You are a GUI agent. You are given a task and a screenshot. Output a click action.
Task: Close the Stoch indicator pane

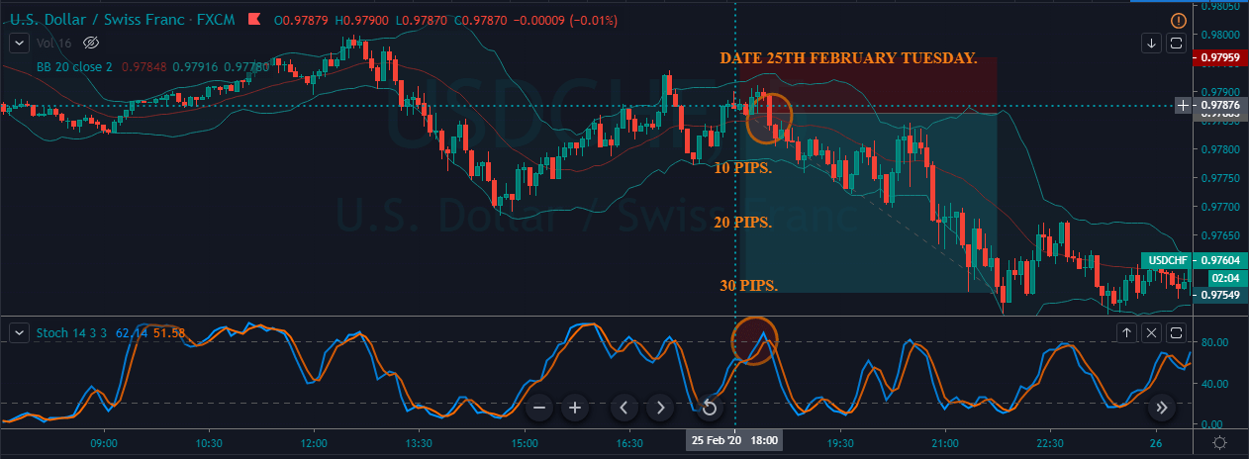1151,332
